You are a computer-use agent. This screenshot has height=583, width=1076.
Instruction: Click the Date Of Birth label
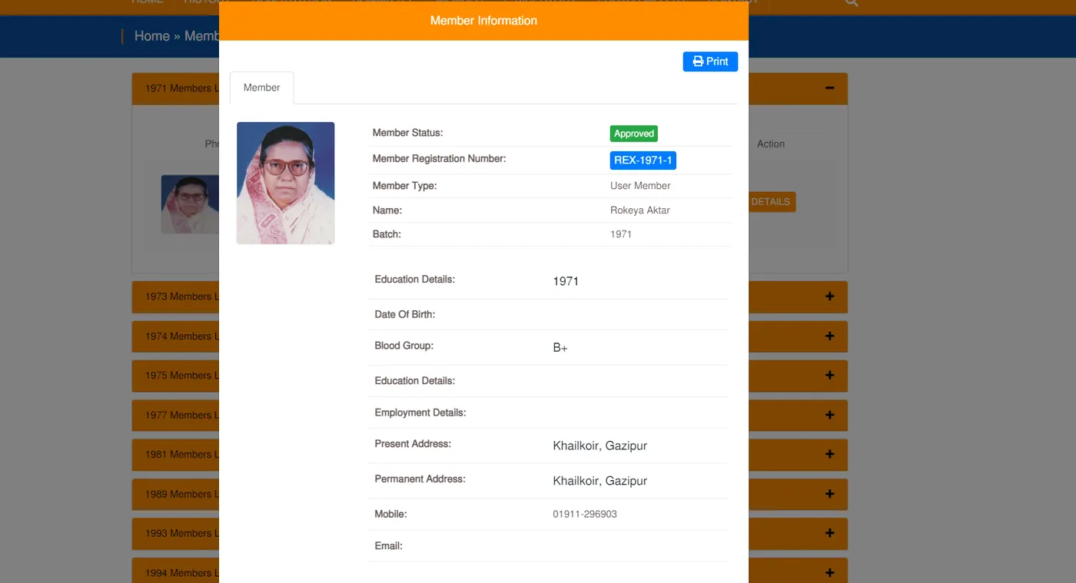tap(405, 314)
